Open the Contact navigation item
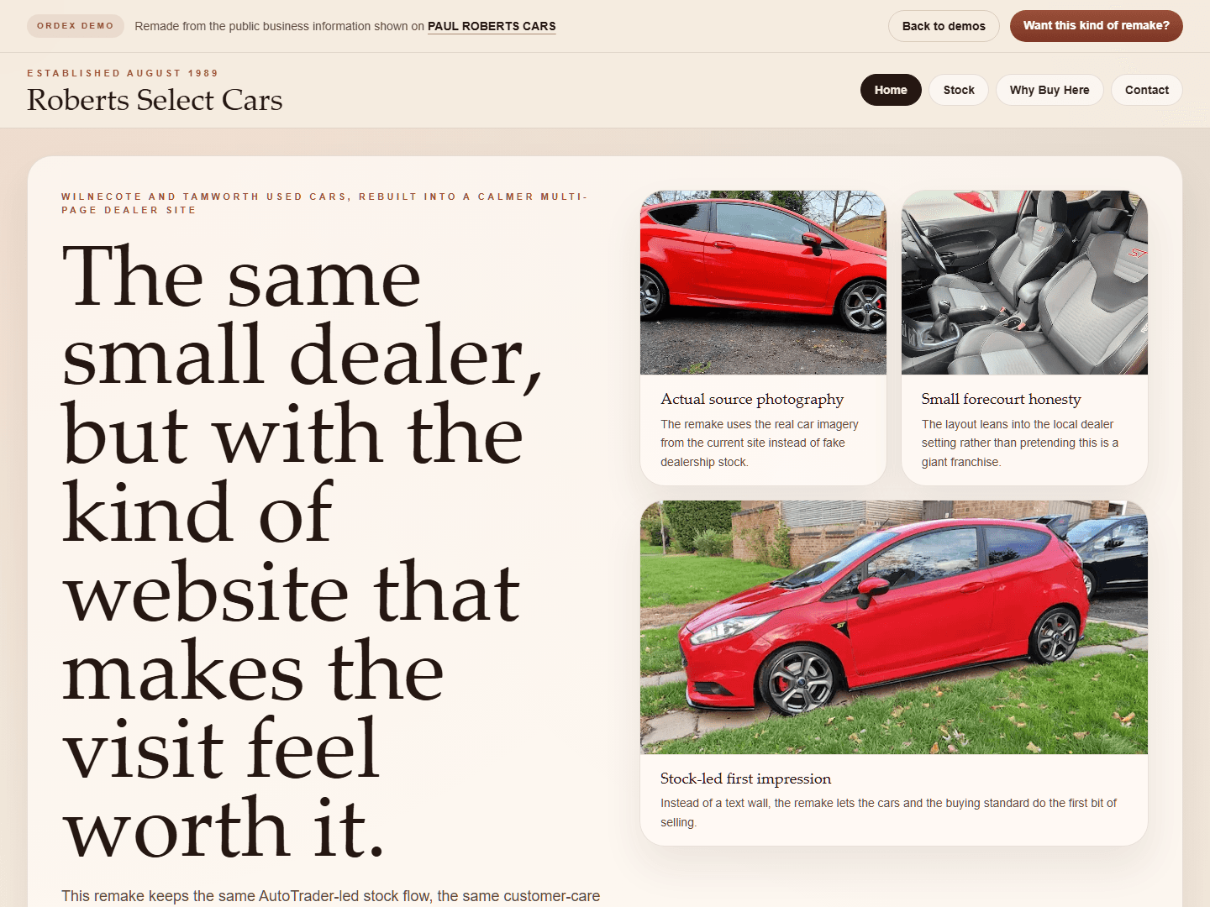 (x=1146, y=90)
